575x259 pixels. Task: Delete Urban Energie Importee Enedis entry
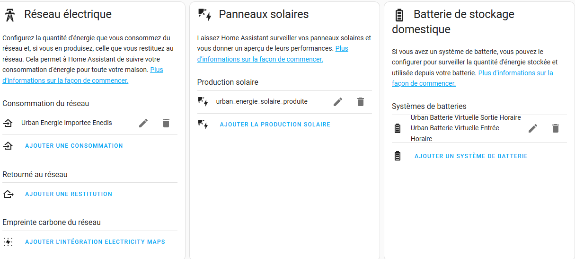[166, 123]
